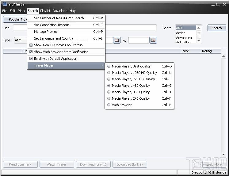Viewport: 229px width, 176px height.
Task: Click the Search button
Action: (x=217, y=28)
